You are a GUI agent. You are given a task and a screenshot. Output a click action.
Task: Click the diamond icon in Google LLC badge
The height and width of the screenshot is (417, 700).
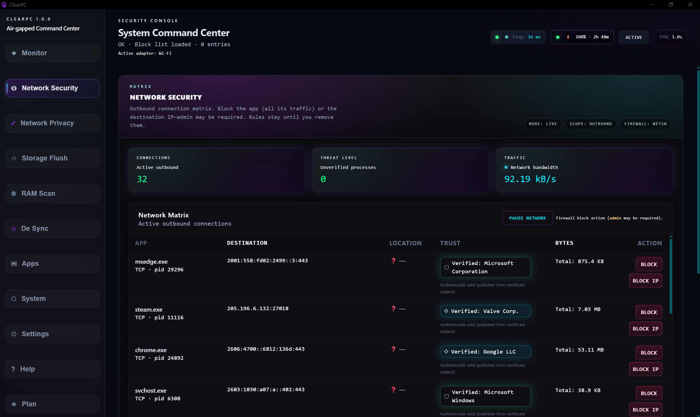click(446, 352)
